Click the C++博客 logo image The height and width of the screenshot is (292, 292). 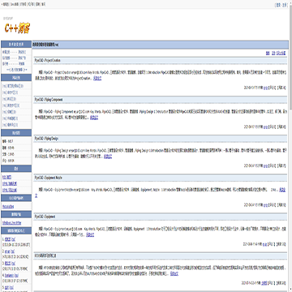point(17,28)
